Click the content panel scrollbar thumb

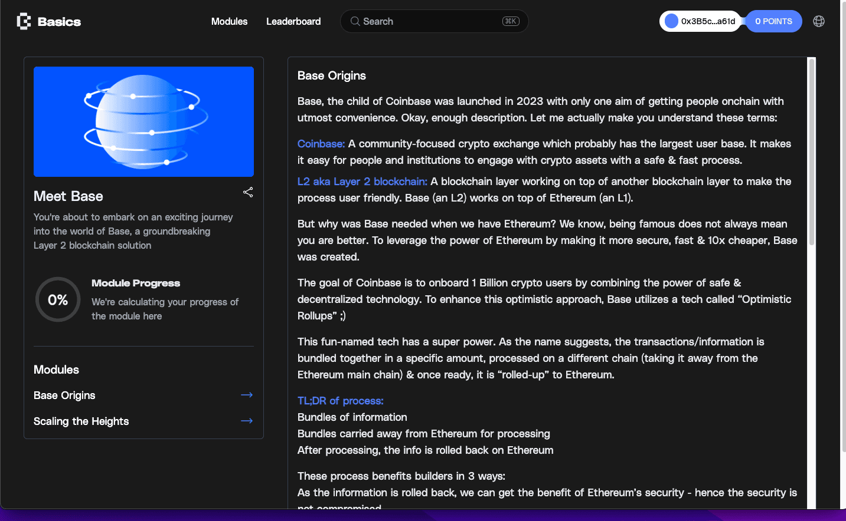pos(812,152)
